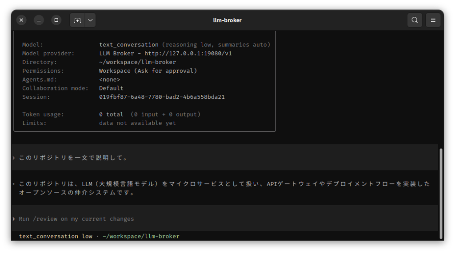Select the session ID 019fbf87-6a48-7780-bad2-4b6a558bda21
Screen dimensions: 455x253
162,97
